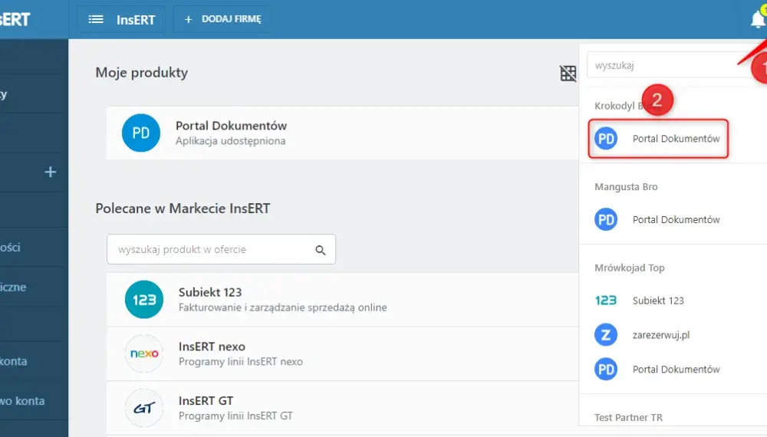Click the plus icon in left sidebar
The width and height of the screenshot is (767, 437).
pyautogui.click(x=50, y=172)
